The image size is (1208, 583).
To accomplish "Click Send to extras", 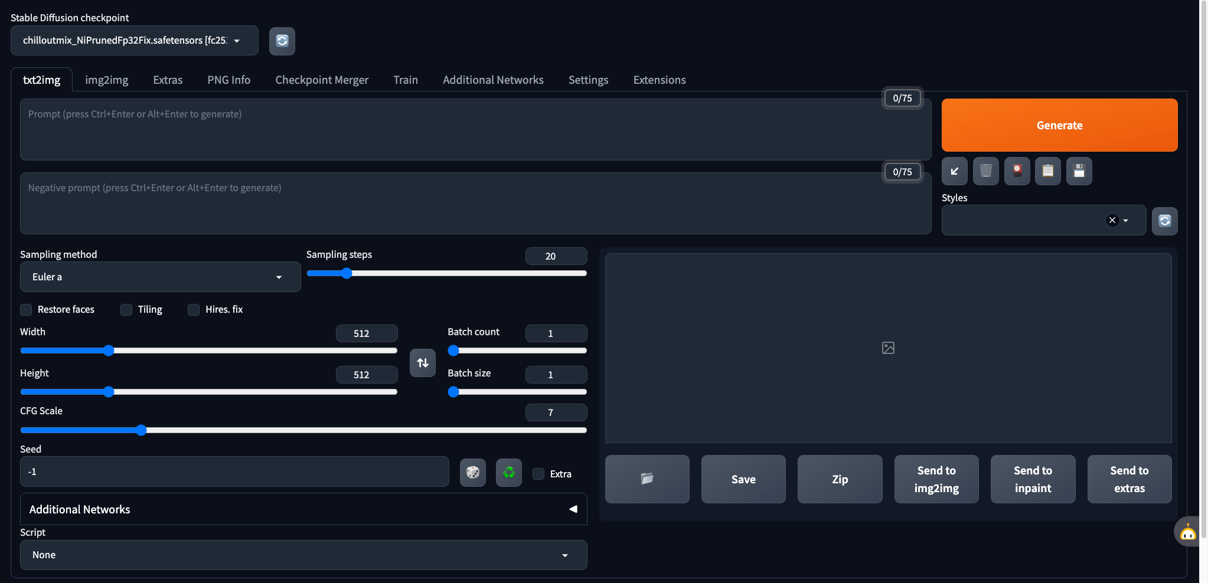I will [1129, 479].
